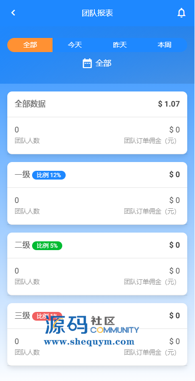
Task: Select the 三级 level heading
Action: coord(22,316)
